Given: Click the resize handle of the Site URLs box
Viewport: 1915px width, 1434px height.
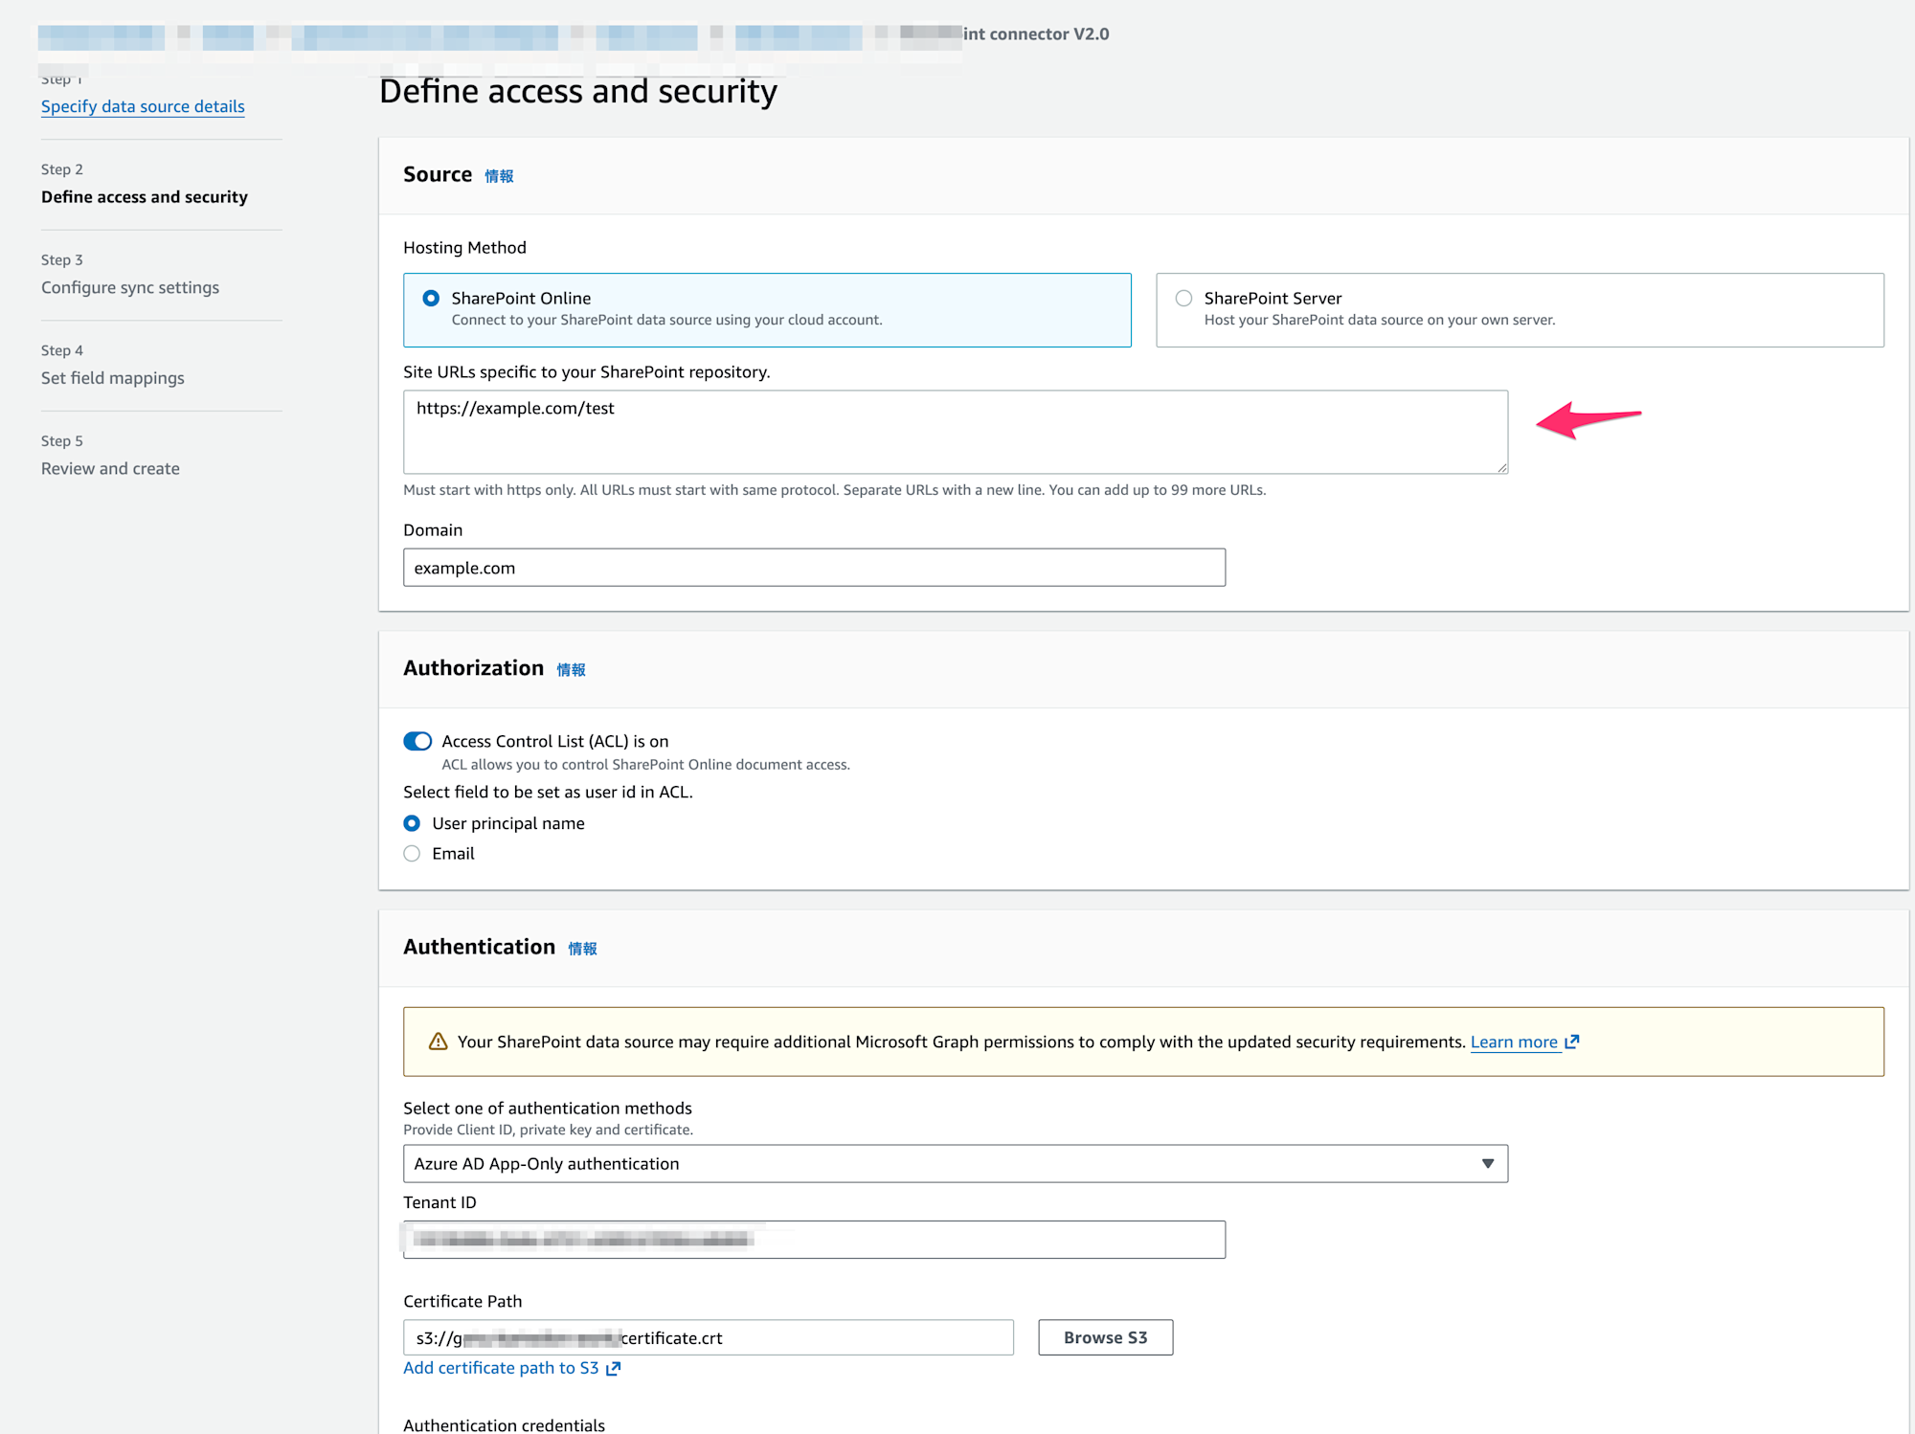Looking at the screenshot, I should [1501, 467].
